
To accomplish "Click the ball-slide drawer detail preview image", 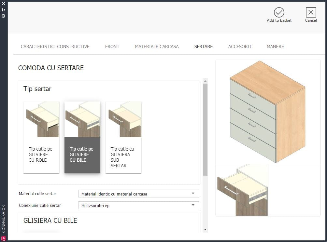I will click(242, 190).
